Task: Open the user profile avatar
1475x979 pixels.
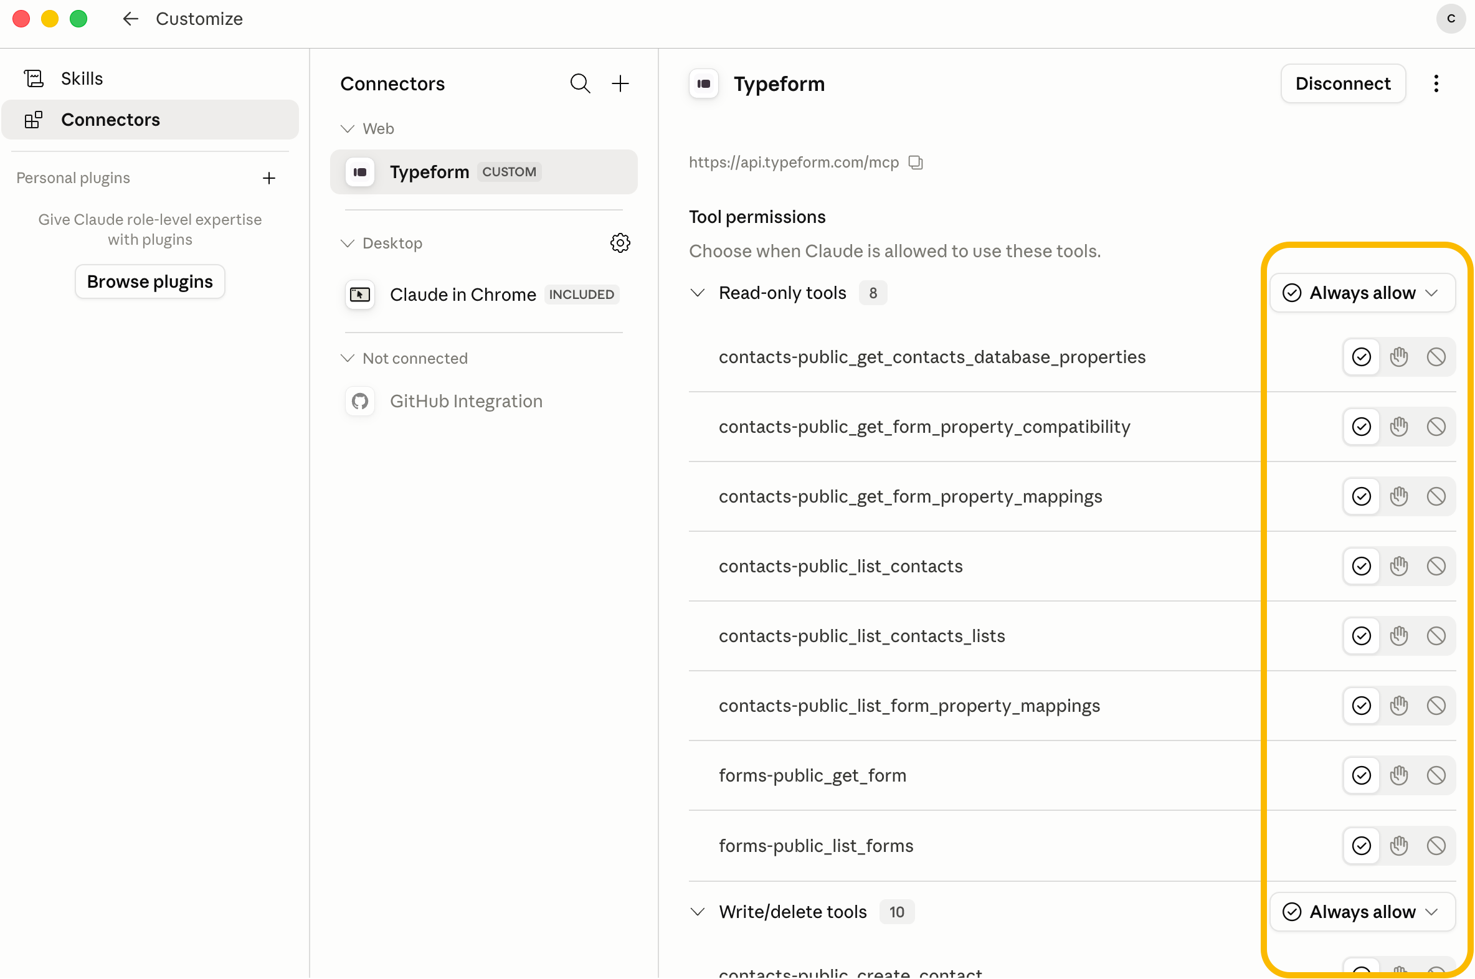Action: (1451, 19)
